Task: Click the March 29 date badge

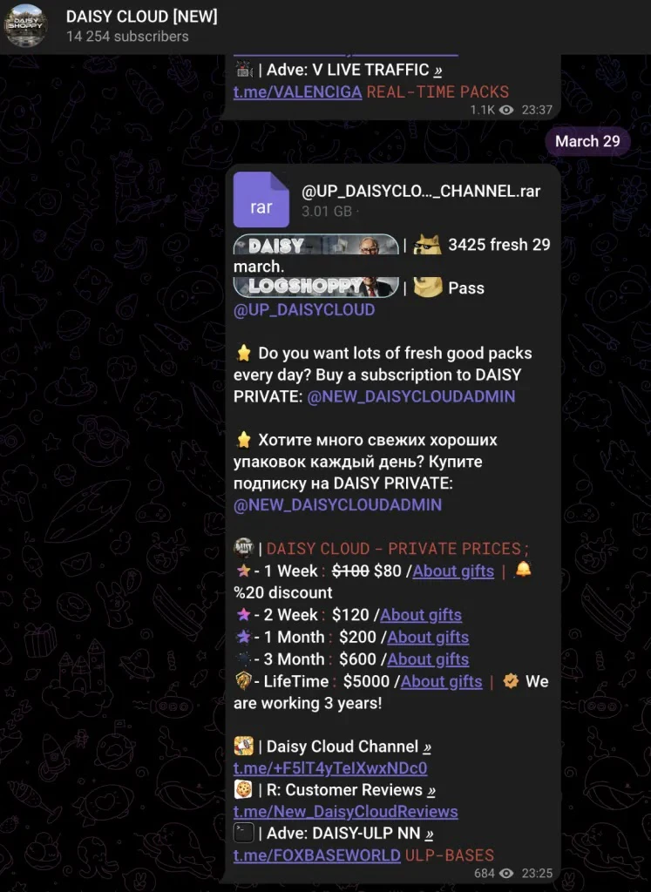Action: 587,141
